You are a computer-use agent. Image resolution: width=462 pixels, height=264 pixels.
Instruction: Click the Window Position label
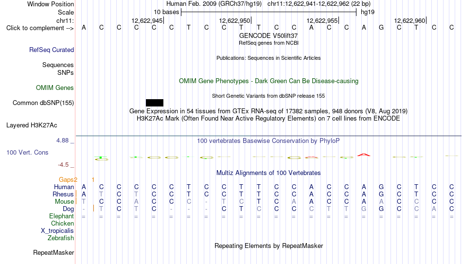(51, 4)
